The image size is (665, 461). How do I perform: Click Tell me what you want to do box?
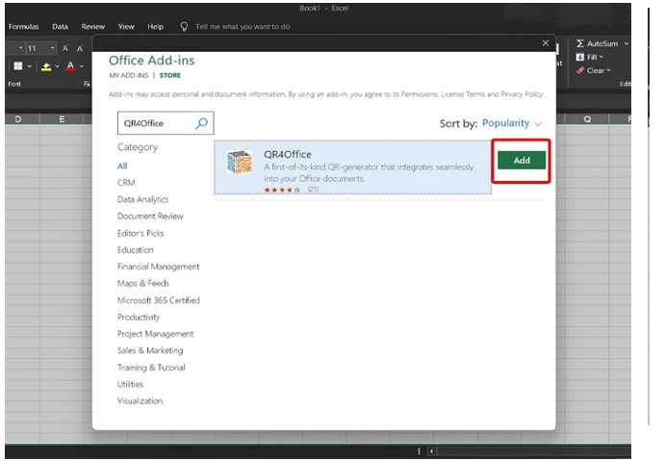(x=243, y=26)
